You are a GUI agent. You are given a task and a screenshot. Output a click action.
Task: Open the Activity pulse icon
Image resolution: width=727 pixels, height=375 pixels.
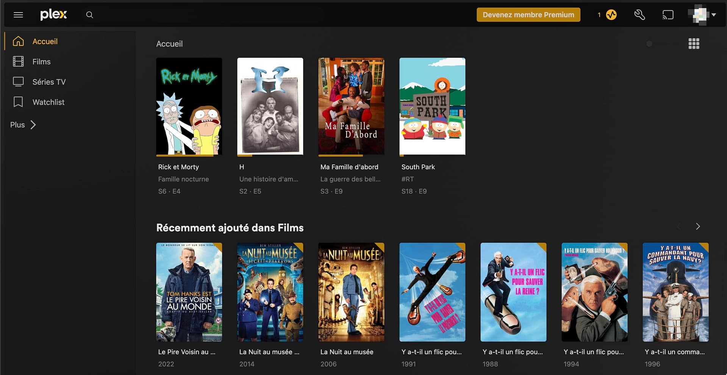click(611, 15)
